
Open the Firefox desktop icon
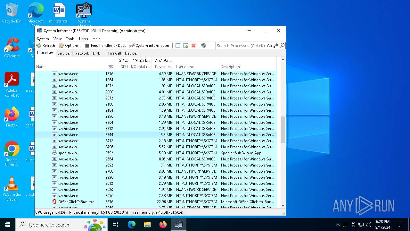[12, 117]
